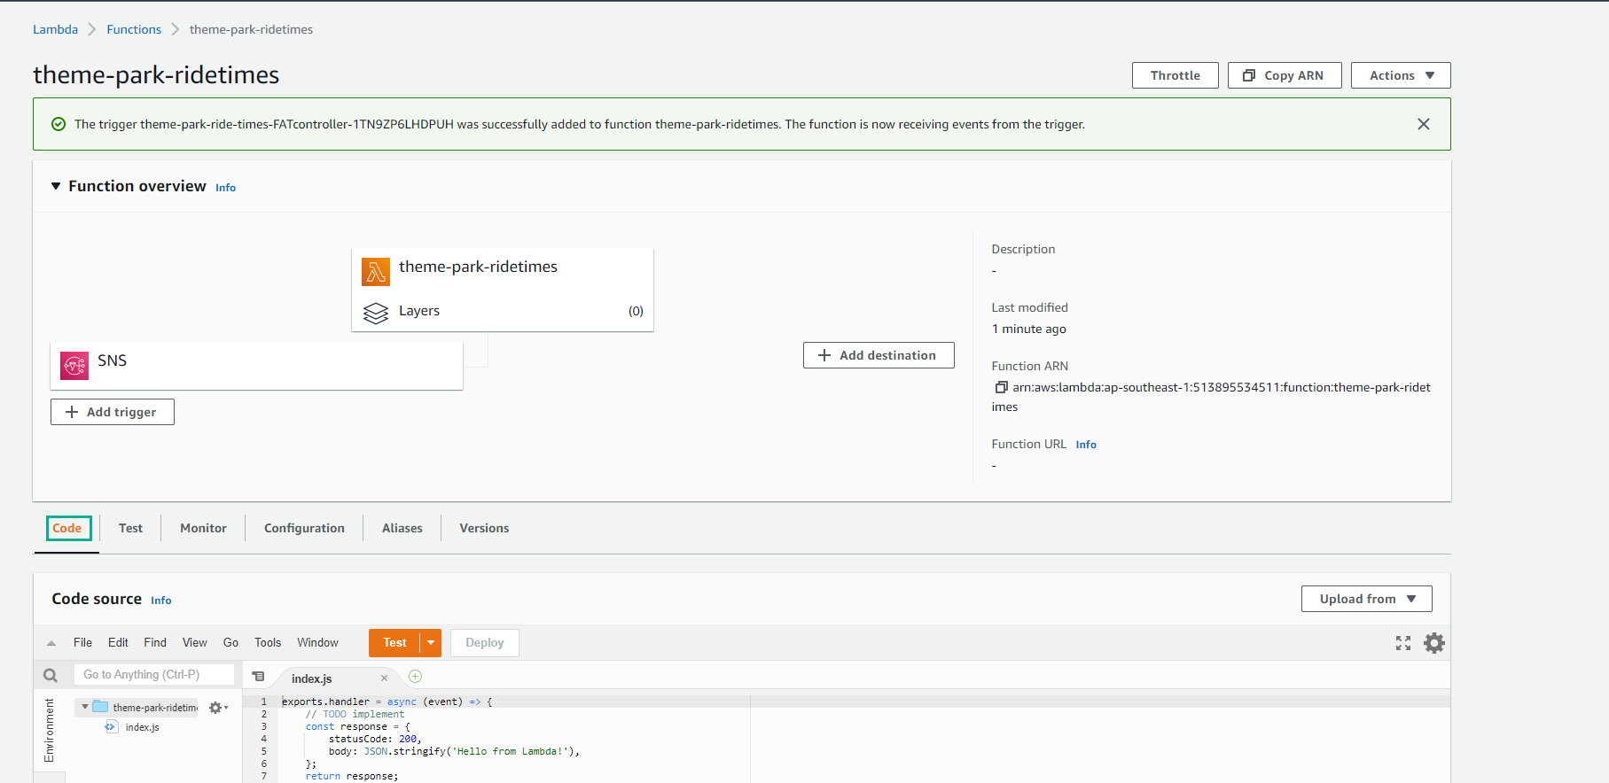Add a new editor tab with the plus icon
Image resolution: width=1609 pixels, height=783 pixels.
pyautogui.click(x=415, y=677)
